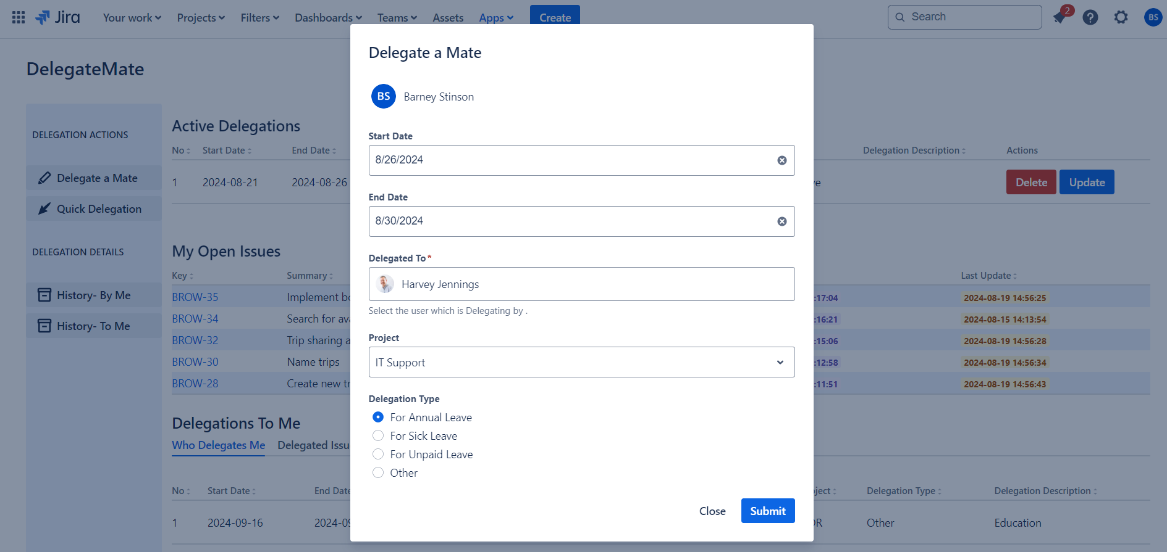The height and width of the screenshot is (552, 1167).
Task: Open issue BROW-32 link
Action: (x=195, y=340)
